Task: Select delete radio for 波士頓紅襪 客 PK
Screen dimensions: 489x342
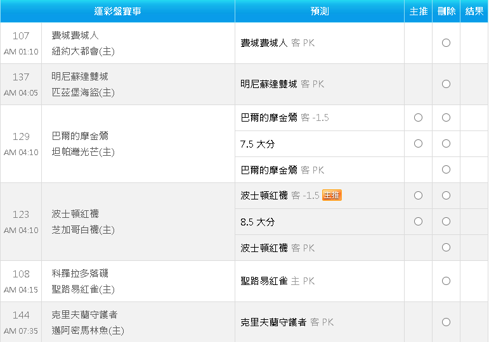Action: coord(446,247)
